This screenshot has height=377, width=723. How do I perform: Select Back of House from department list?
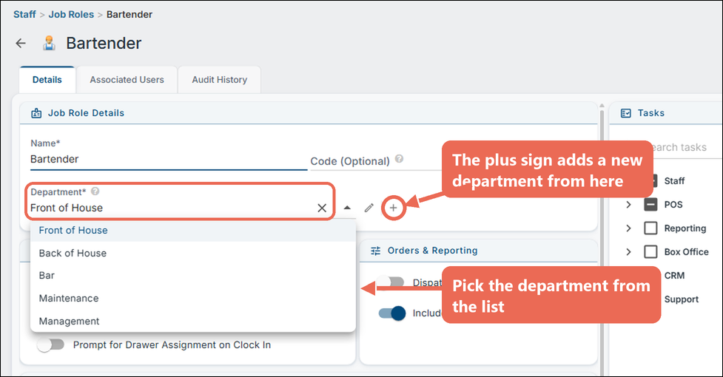click(x=192, y=253)
